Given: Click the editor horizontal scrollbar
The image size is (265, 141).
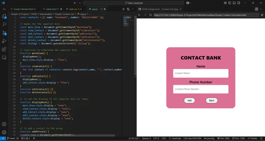Looking at the screenshot, I should (67, 136).
